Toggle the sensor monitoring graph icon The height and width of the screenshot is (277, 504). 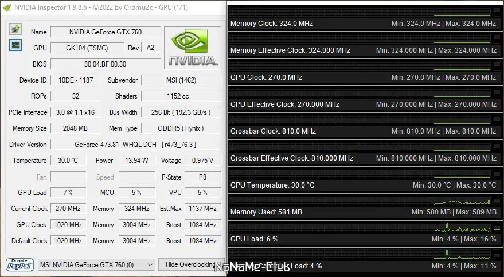(x=15, y=45)
